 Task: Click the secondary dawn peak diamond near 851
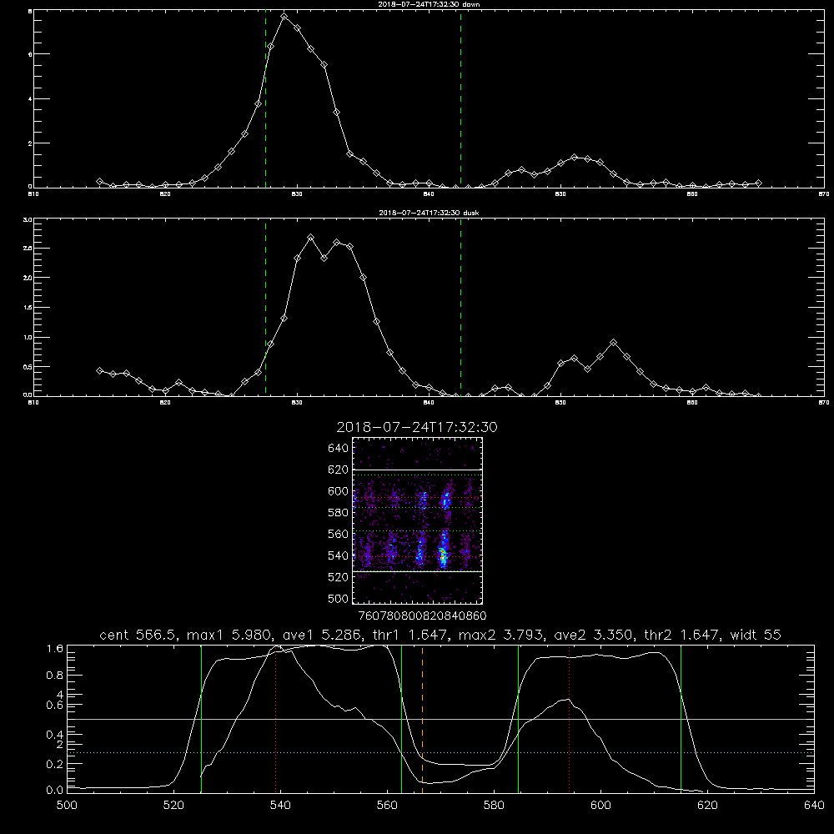574,158
